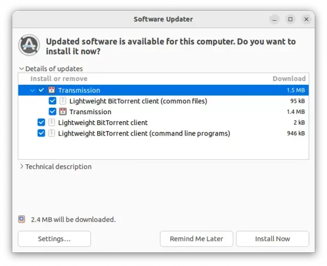The image size is (327, 266).
Task: Click the Software Updater logo icon
Action: (29, 45)
